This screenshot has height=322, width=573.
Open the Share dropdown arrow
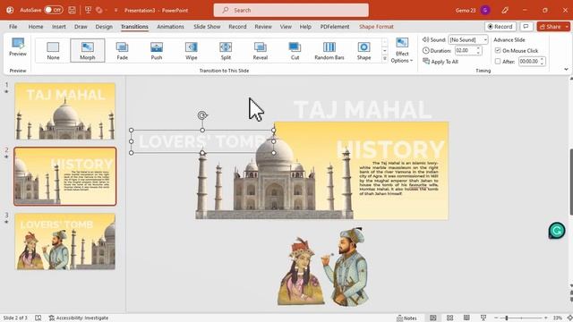pos(567,27)
